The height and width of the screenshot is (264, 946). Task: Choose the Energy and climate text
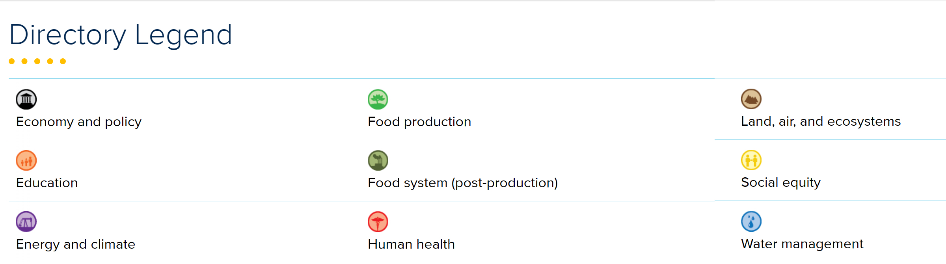(x=75, y=244)
